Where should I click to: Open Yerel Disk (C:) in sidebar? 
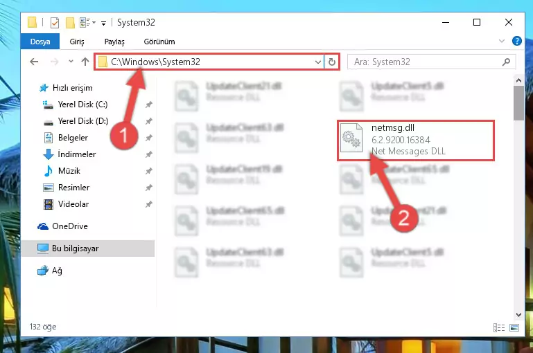click(82, 105)
